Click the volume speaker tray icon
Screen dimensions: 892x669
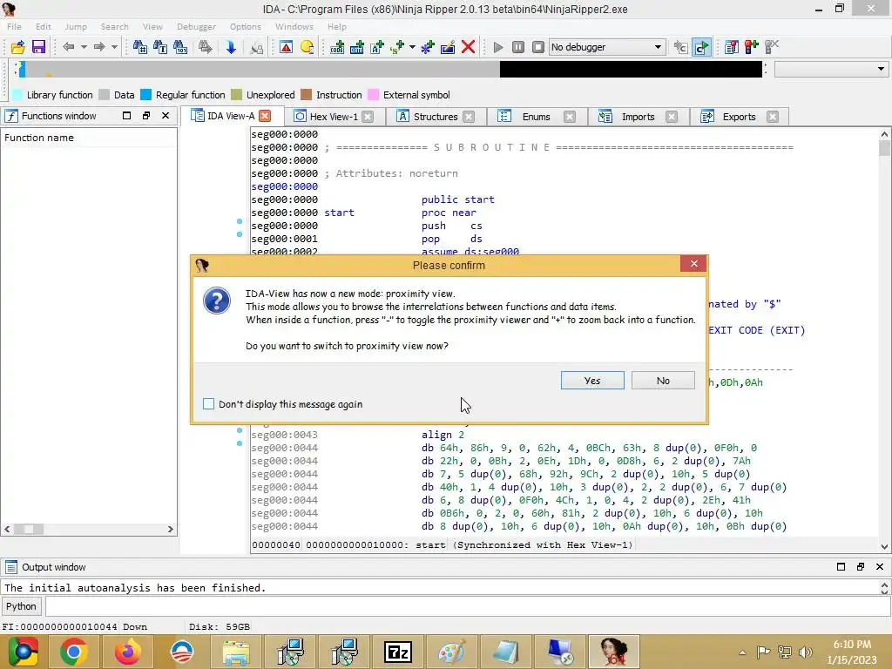tap(805, 652)
